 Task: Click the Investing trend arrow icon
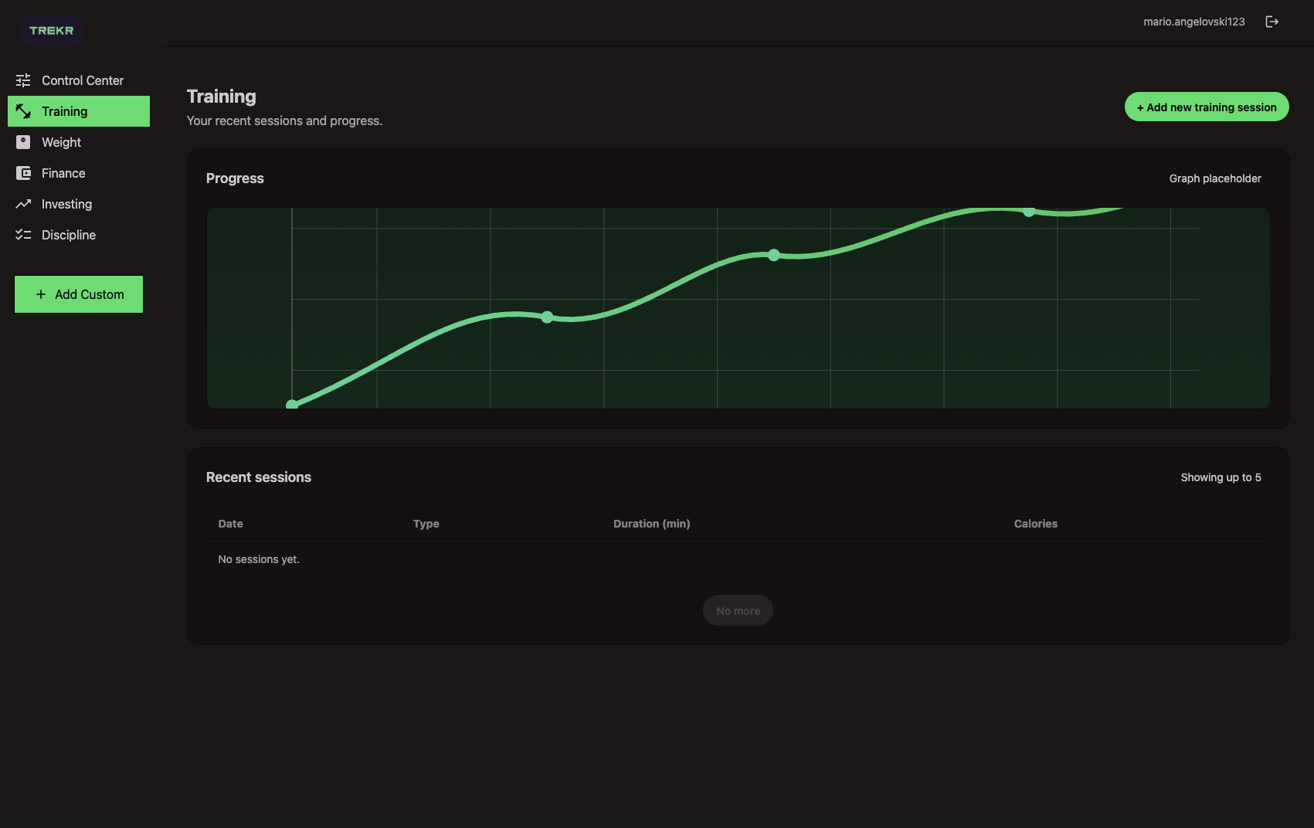23,204
